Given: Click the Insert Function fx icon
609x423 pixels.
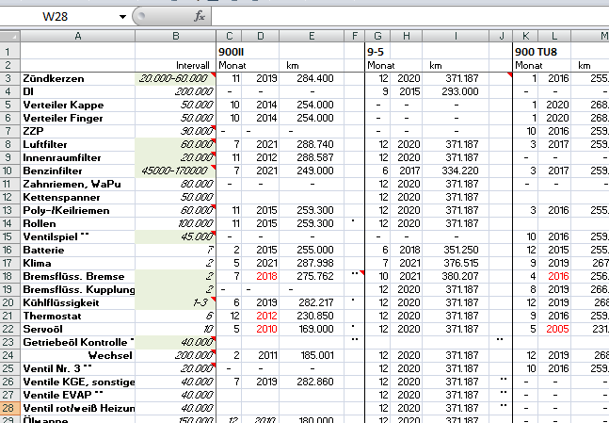Looking at the screenshot, I should pos(200,16).
